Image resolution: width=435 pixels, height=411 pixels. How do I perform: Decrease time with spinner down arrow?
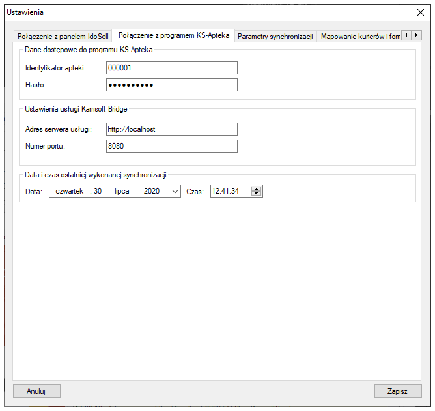coord(257,194)
